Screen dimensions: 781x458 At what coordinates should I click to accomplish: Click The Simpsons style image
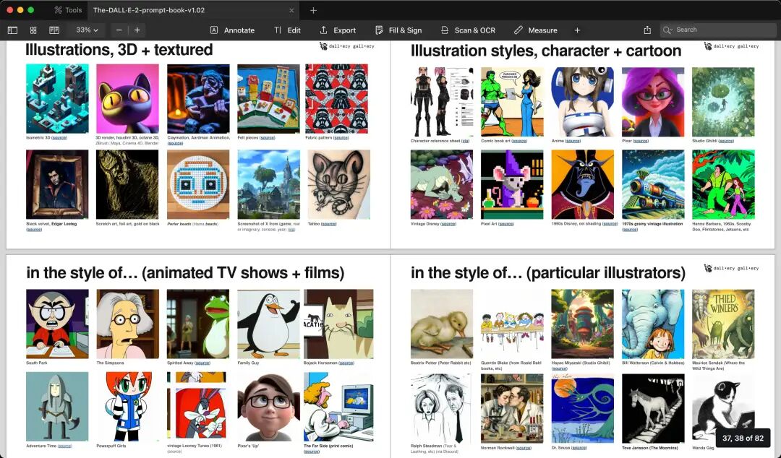127,324
